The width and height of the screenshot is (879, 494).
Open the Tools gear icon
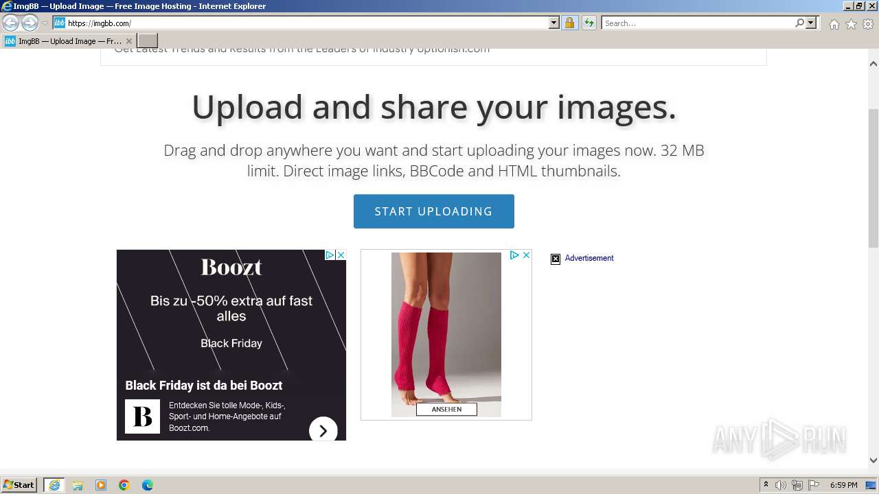[x=868, y=24]
